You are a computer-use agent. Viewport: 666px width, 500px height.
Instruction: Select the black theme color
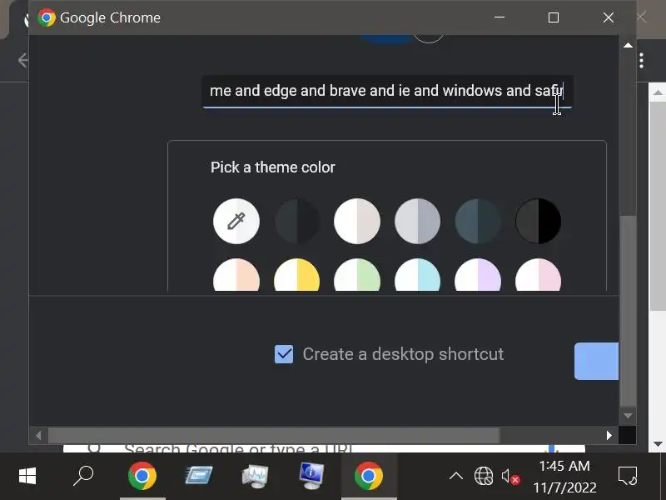538,221
